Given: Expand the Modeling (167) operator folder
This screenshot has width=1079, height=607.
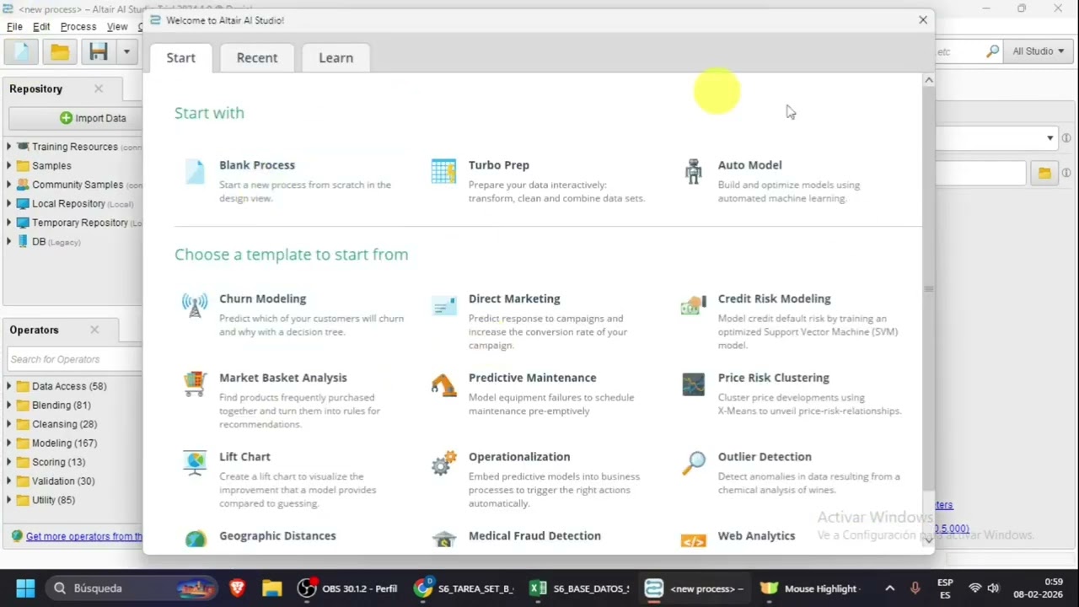Looking at the screenshot, I should 9,443.
